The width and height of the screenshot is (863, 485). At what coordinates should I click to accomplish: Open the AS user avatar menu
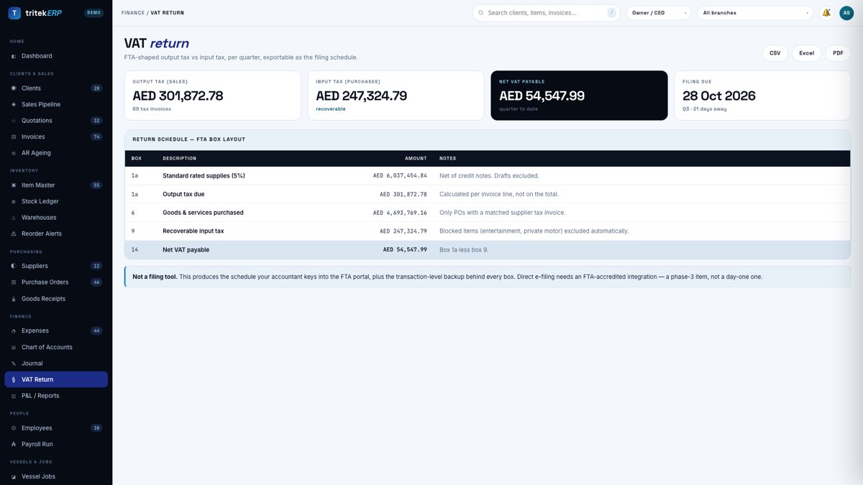click(846, 13)
